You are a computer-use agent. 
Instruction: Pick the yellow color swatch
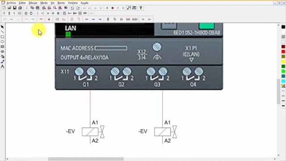[x=283, y=62]
